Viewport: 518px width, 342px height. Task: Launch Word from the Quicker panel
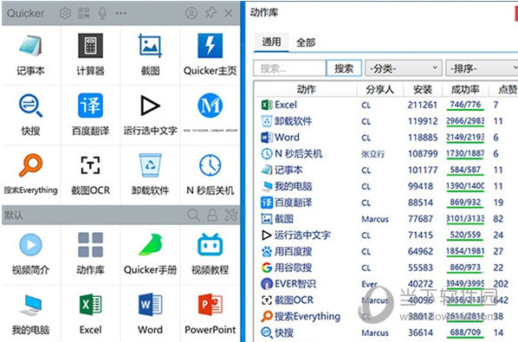click(x=151, y=314)
